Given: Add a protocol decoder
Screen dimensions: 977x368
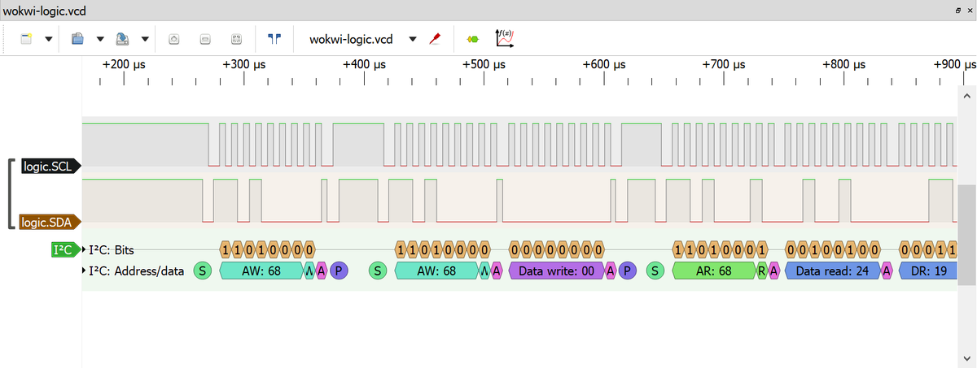Looking at the screenshot, I should point(472,39).
